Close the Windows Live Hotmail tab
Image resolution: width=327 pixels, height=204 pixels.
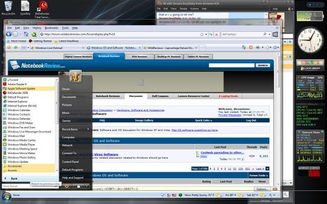click(83, 48)
